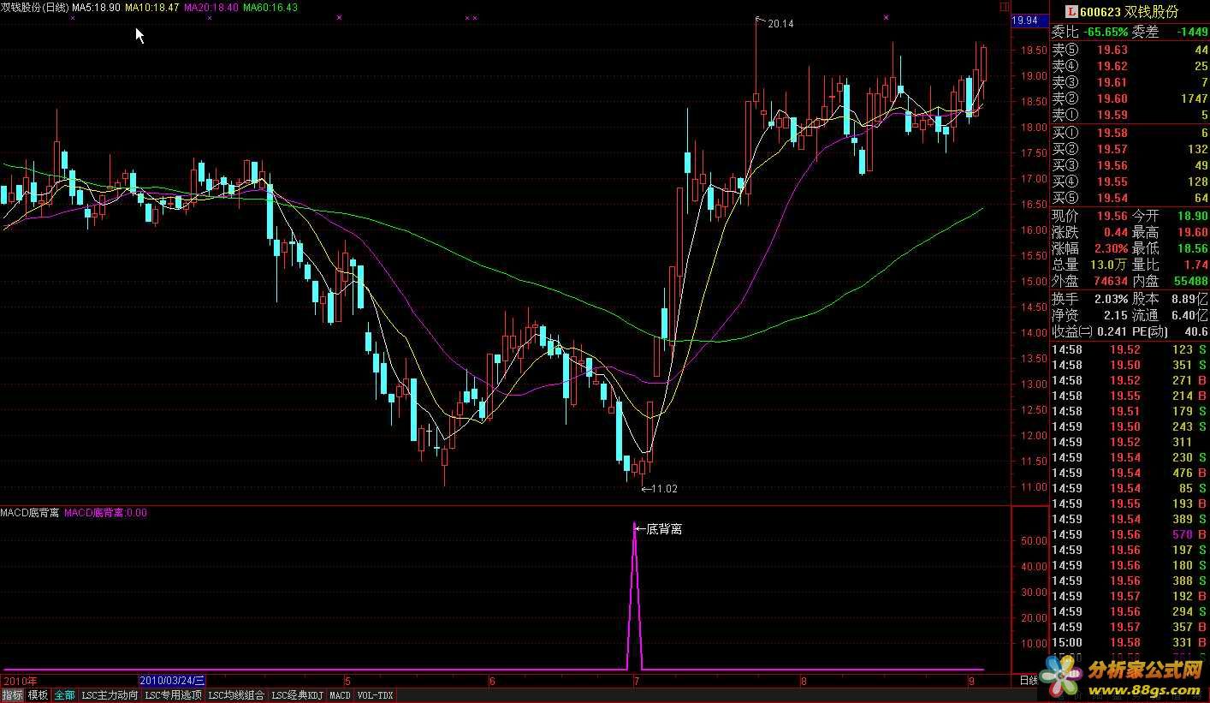The height and width of the screenshot is (703, 1210).
Task: Click the 量比 value 1.74
Action: [x=1195, y=265]
